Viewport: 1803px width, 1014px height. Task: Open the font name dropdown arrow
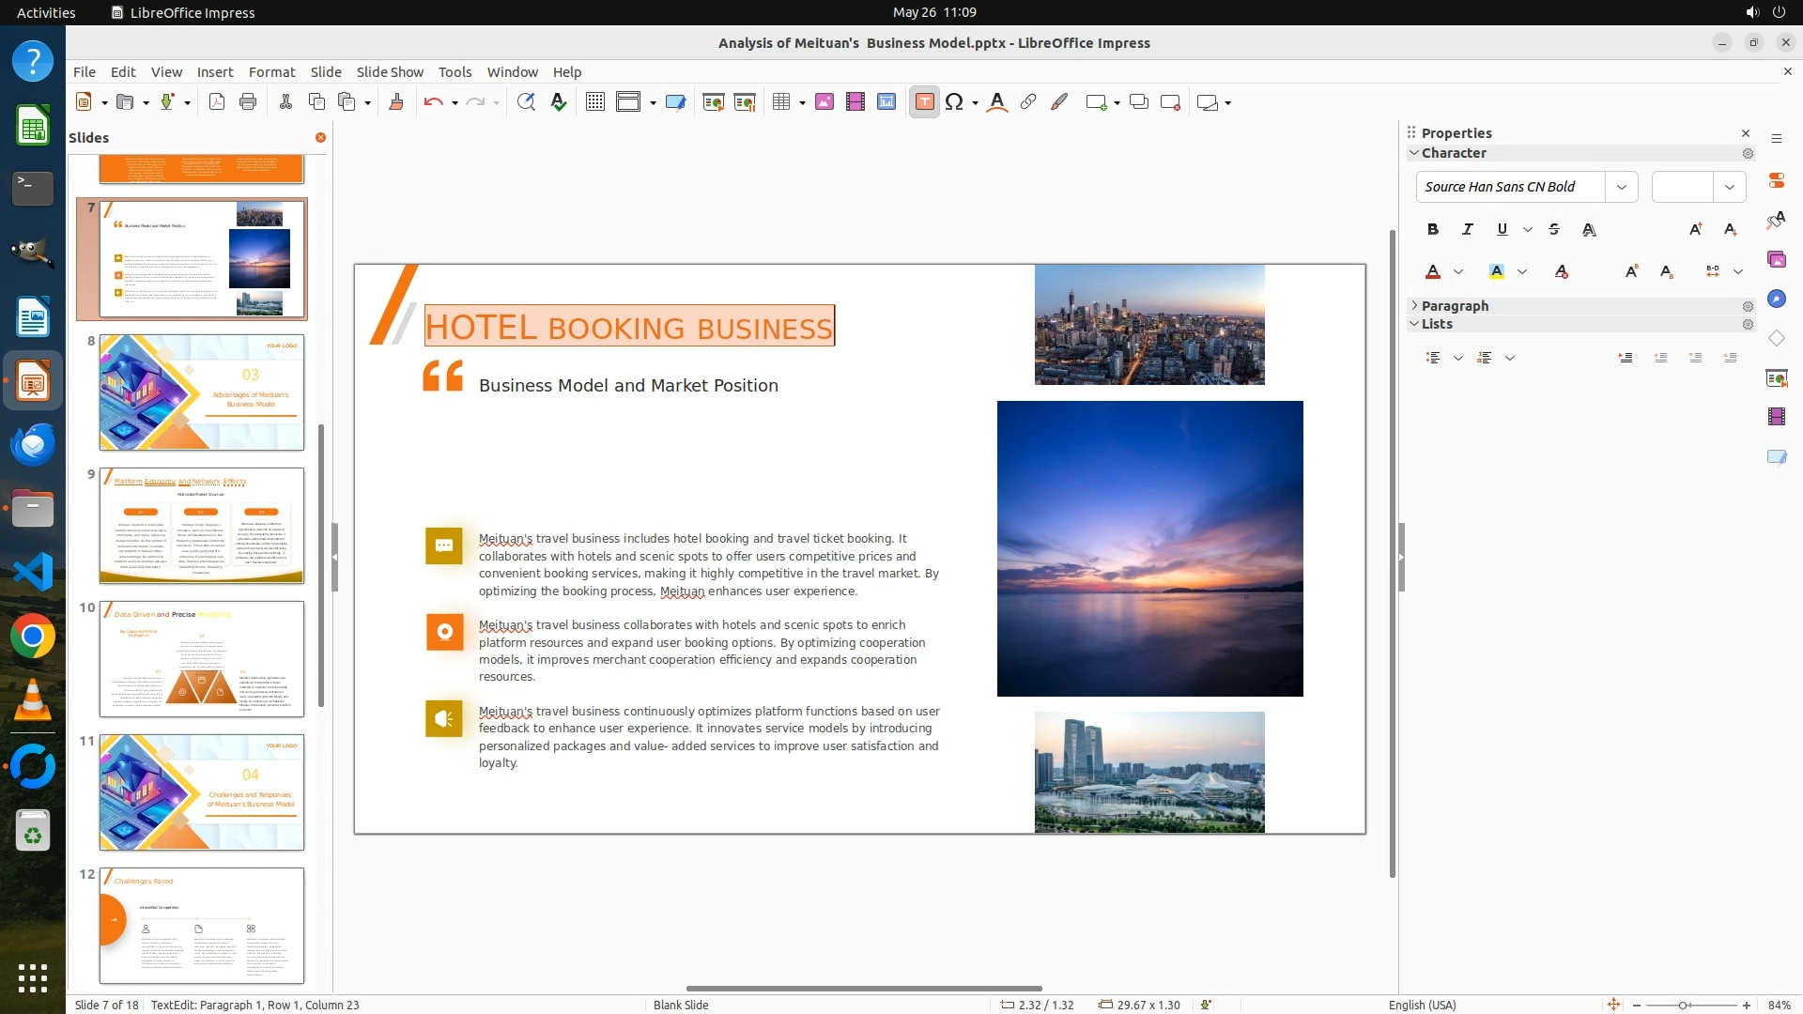coord(1621,187)
